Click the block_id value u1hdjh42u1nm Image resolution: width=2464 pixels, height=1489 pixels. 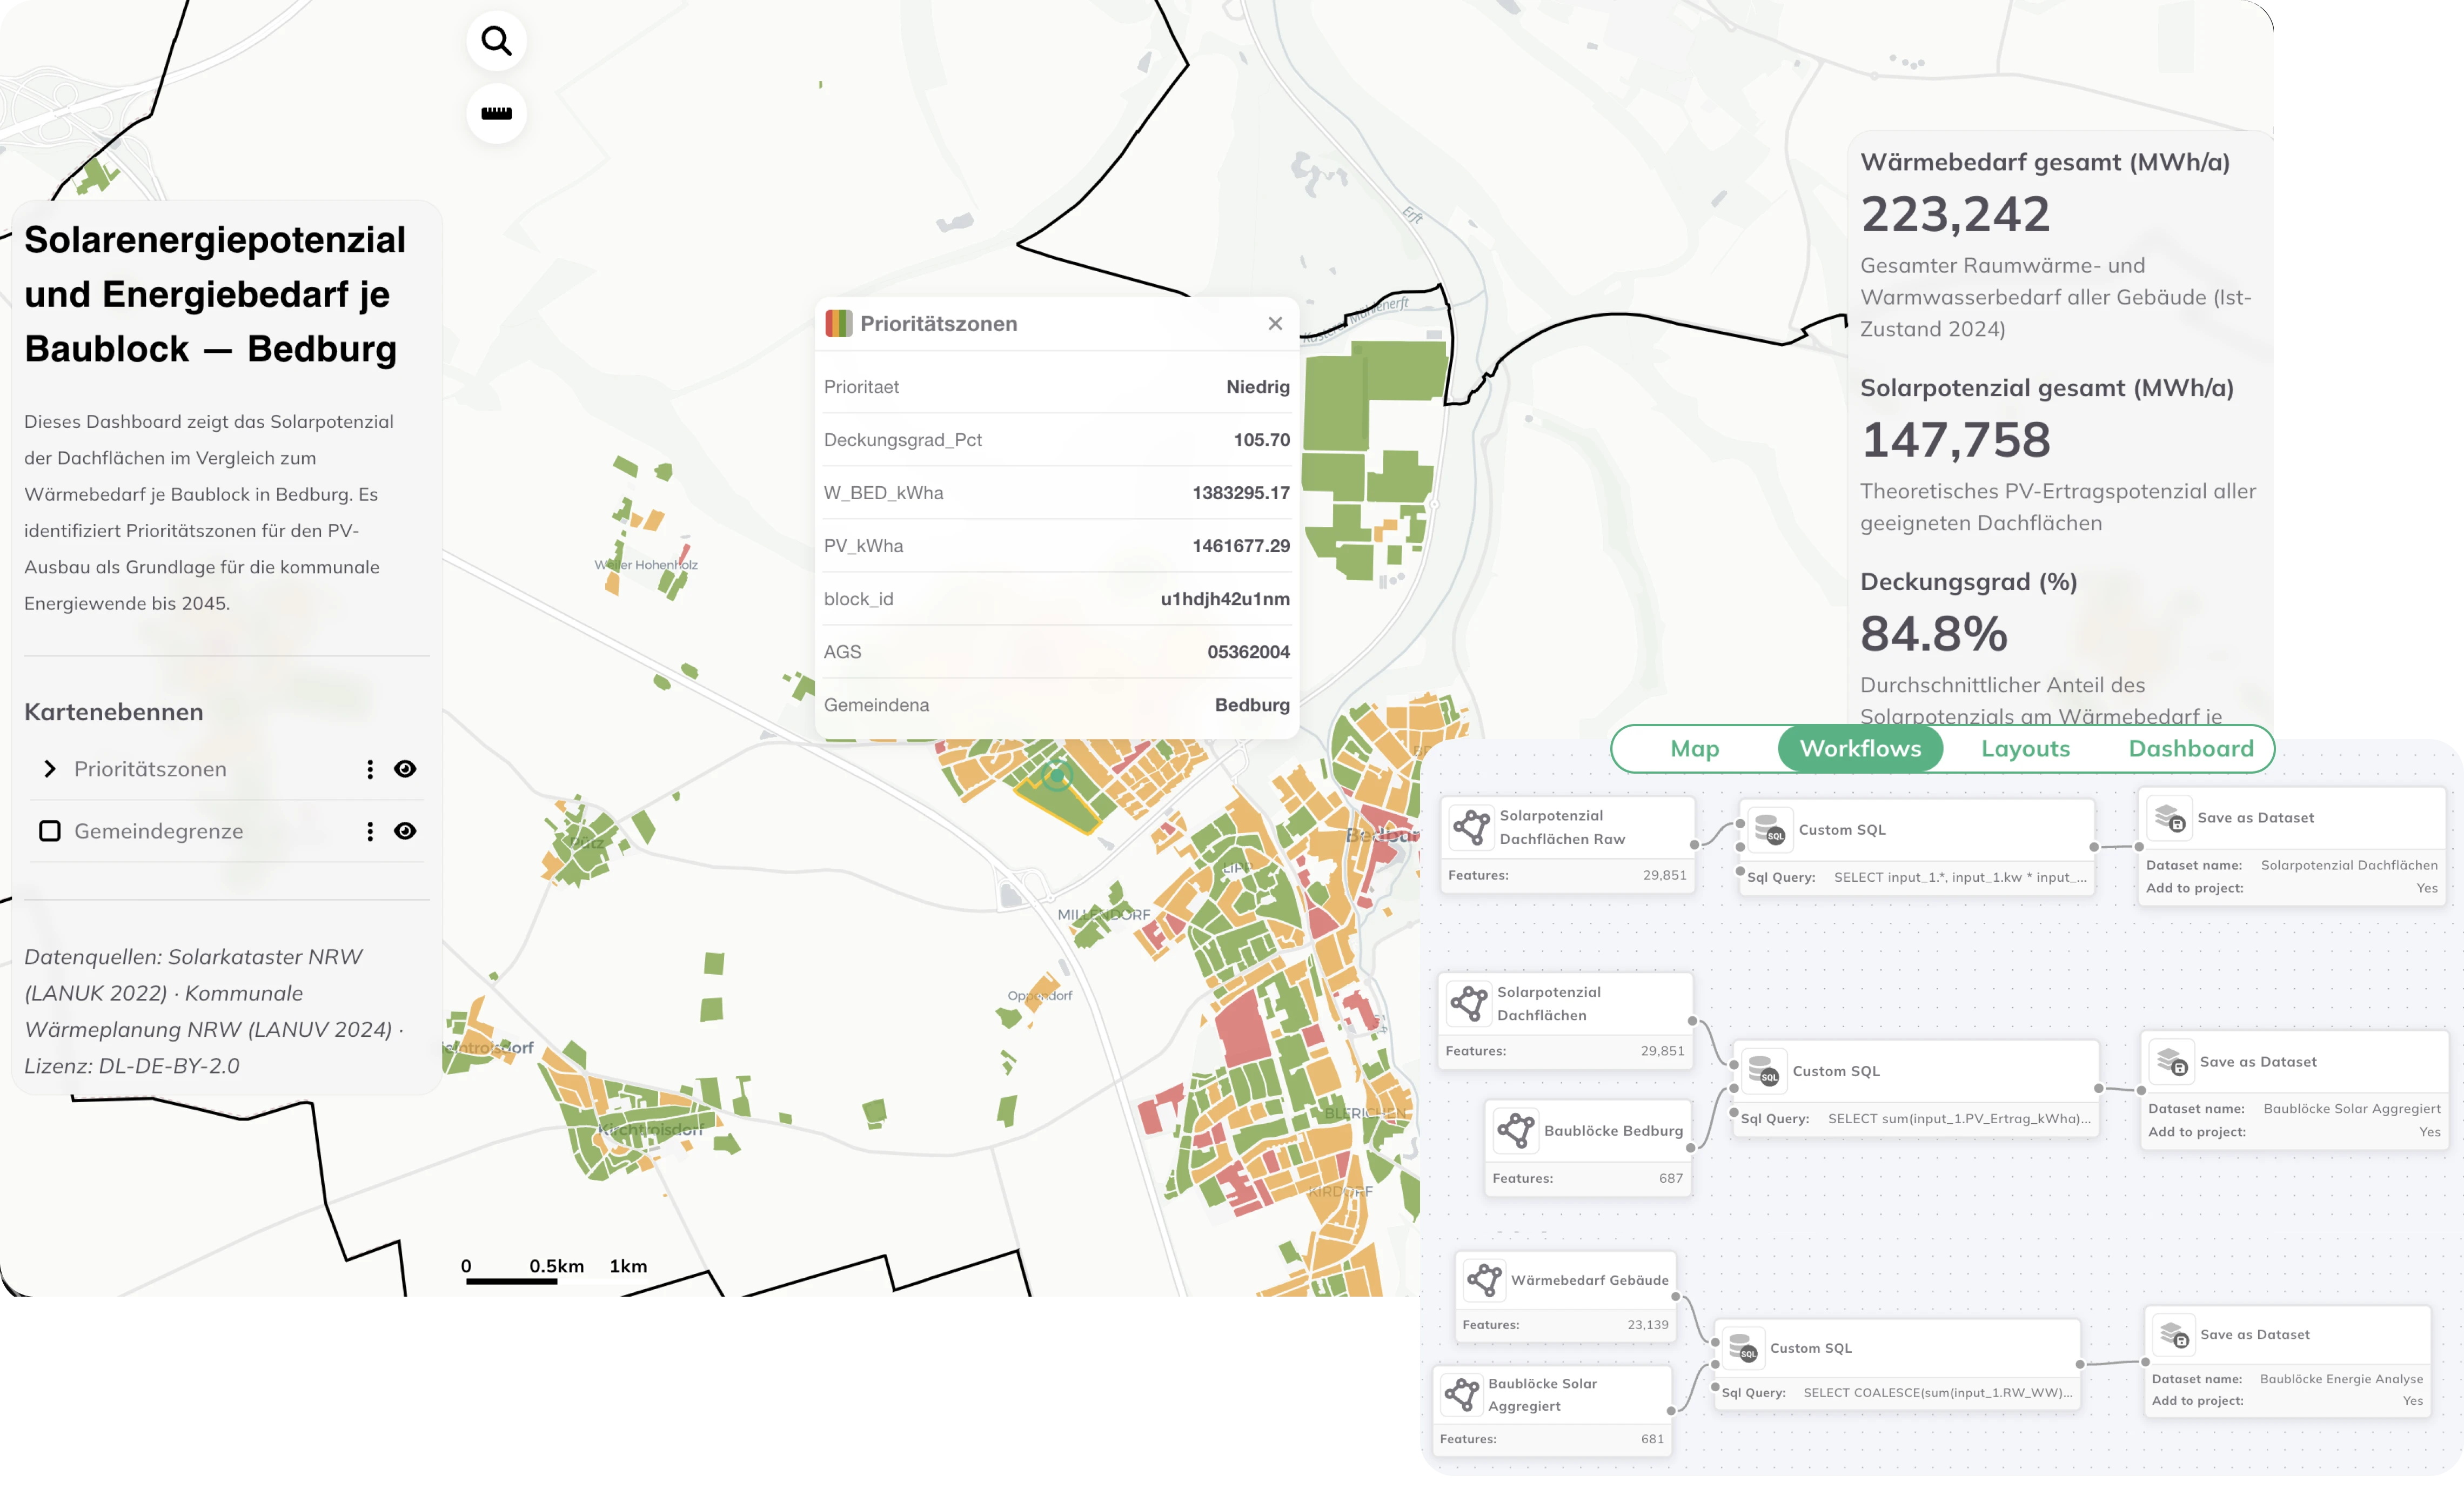coord(1225,599)
